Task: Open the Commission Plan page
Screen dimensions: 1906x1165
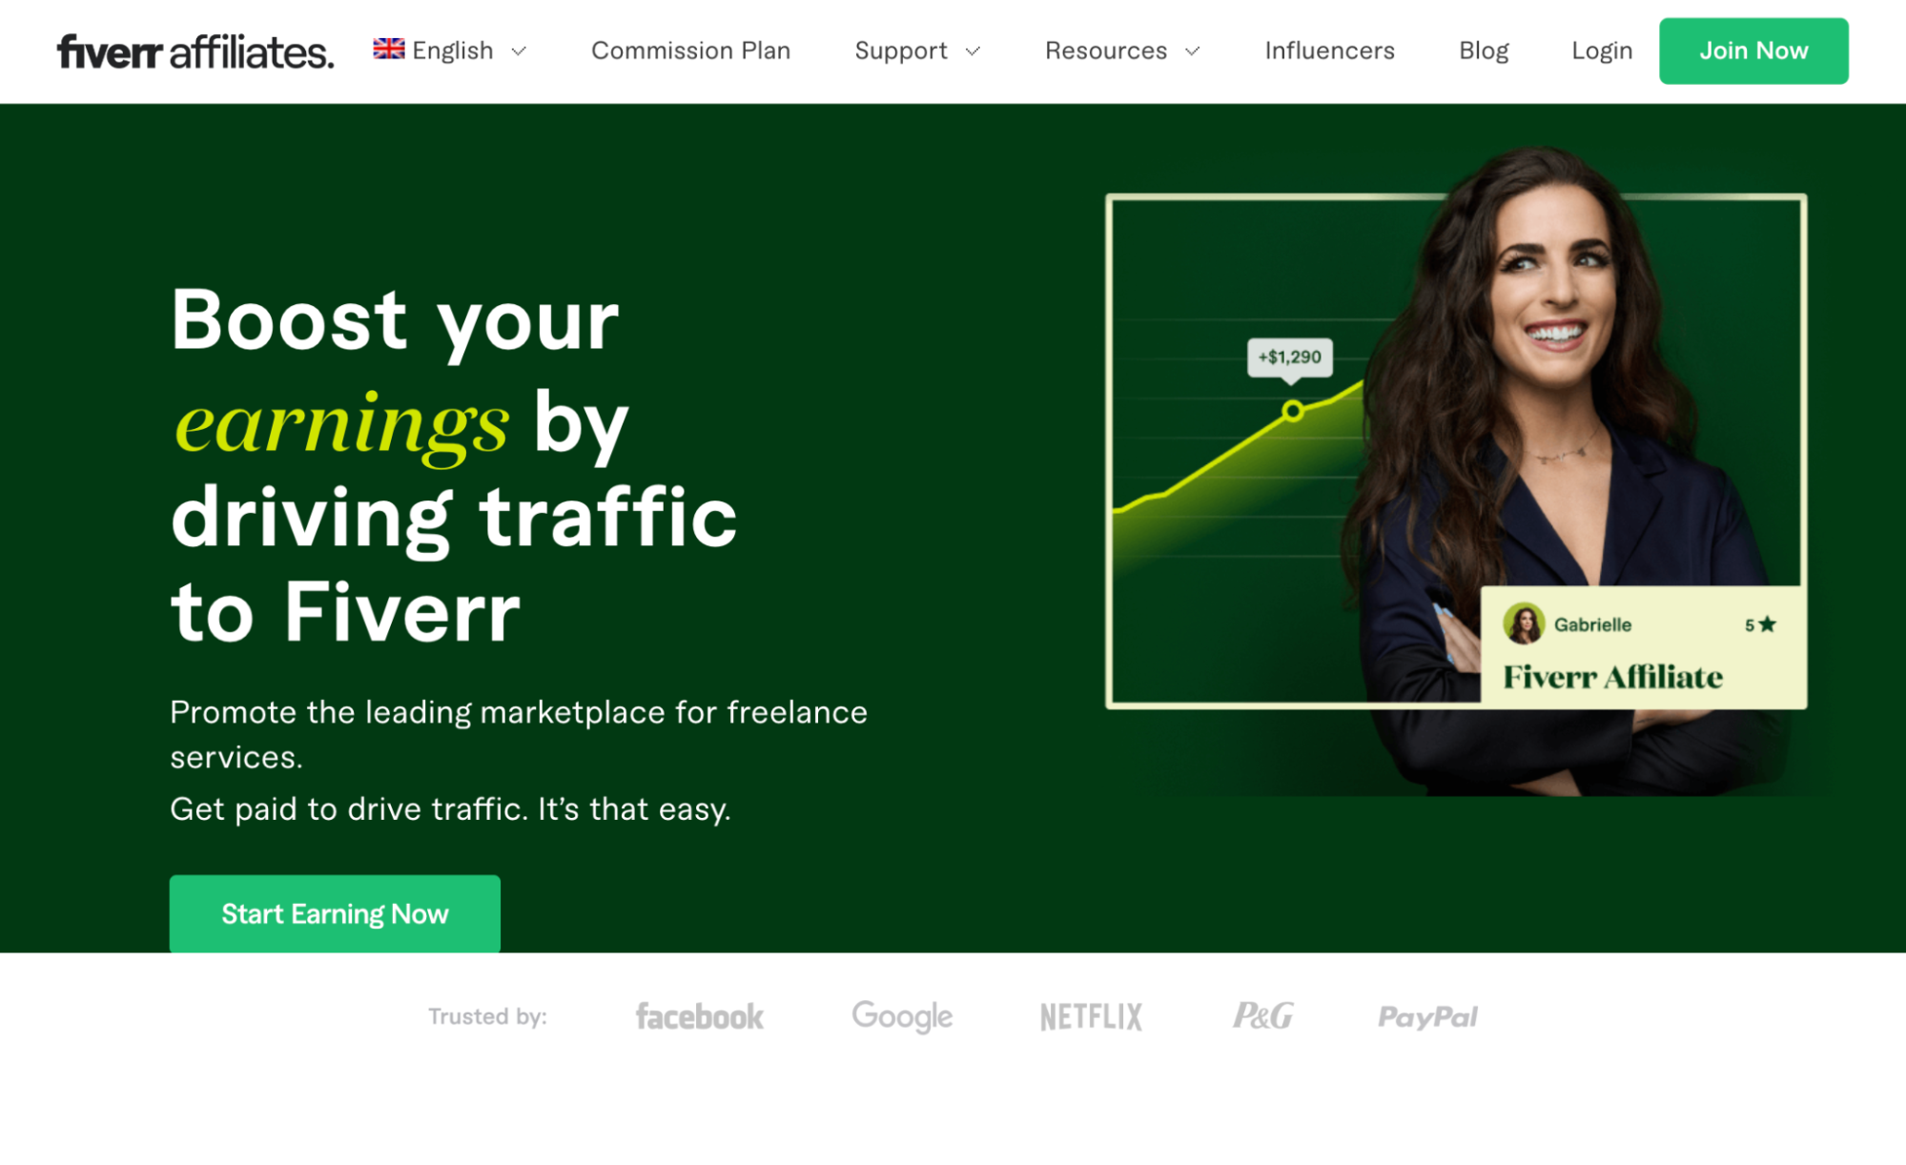Action: point(690,51)
